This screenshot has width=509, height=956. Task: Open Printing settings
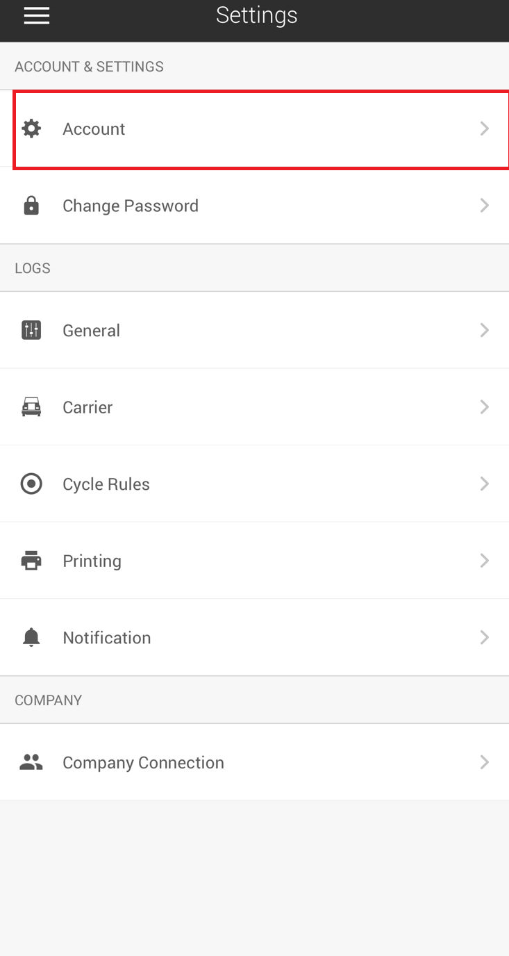(254, 561)
